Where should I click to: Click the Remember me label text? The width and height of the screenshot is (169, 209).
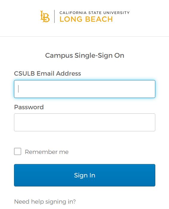point(47,152)
